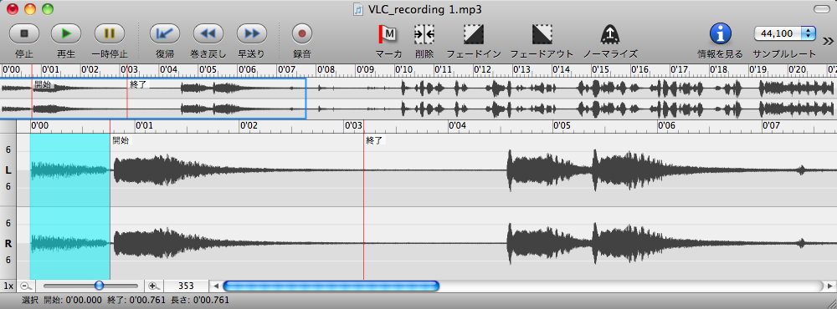
Task: Click the window title VLC_recording 1.mp3
Action: 425,9
